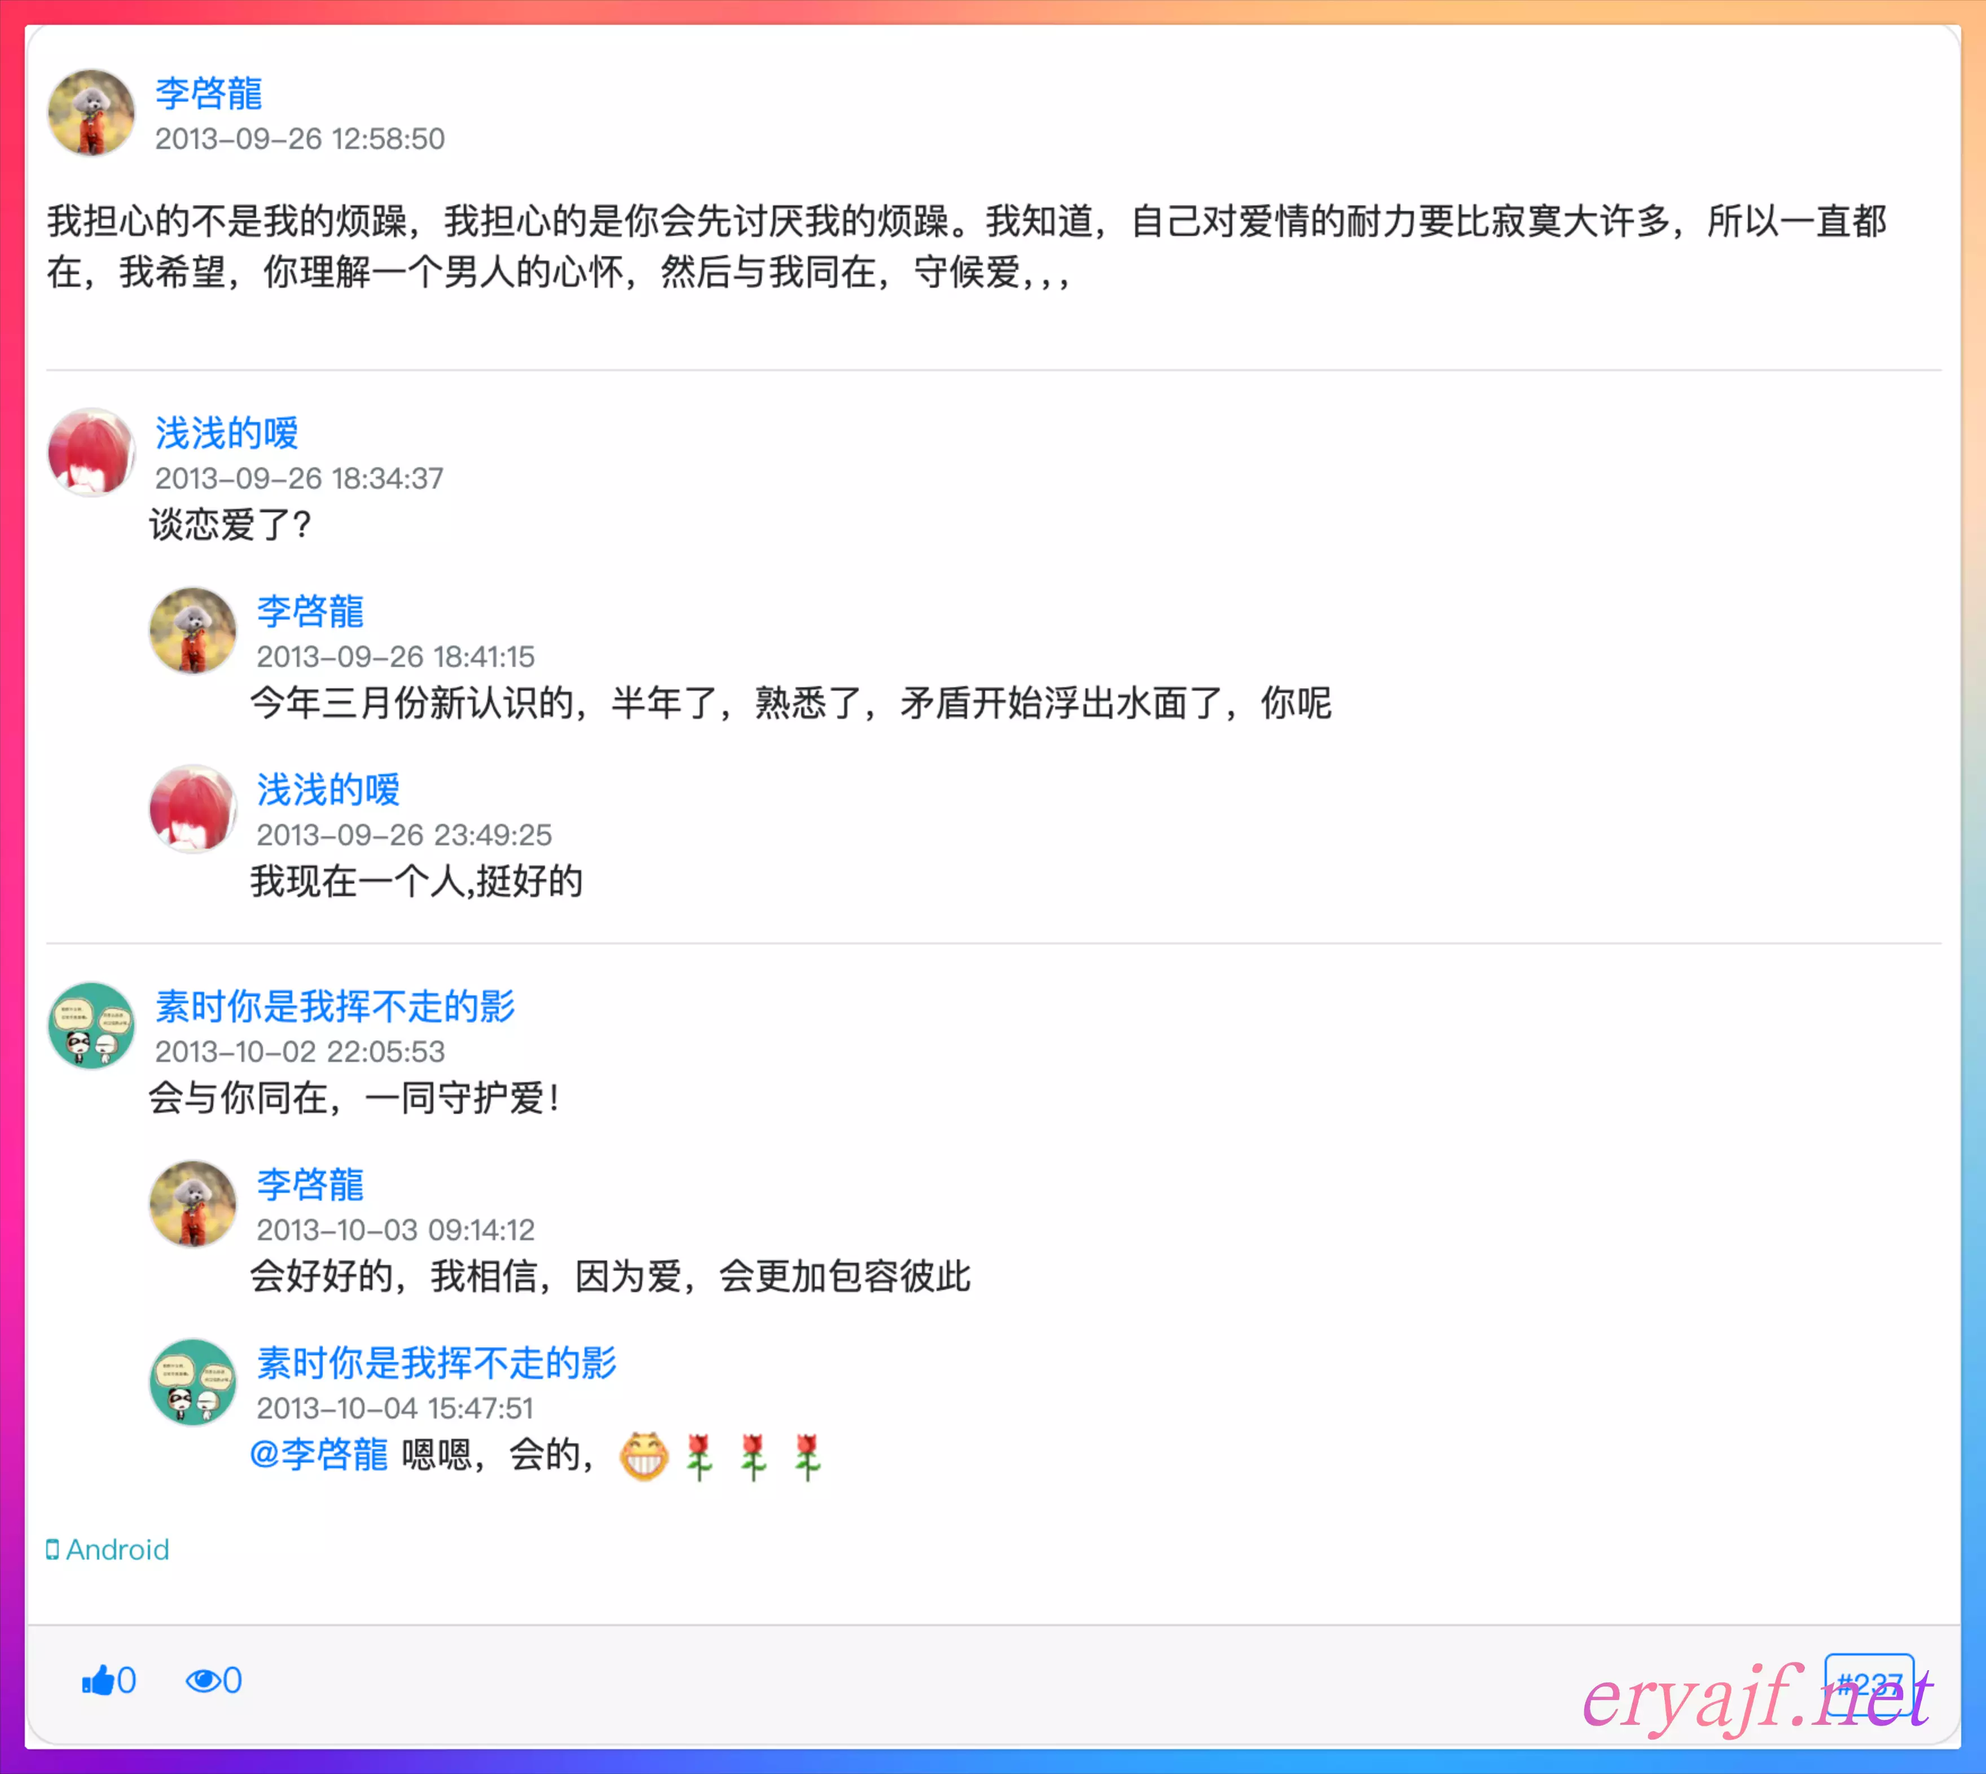The width and height of the screenshot is (1986, 1774).
Task: Click the grinning emoji in last reply
Action: [644, 1456]
